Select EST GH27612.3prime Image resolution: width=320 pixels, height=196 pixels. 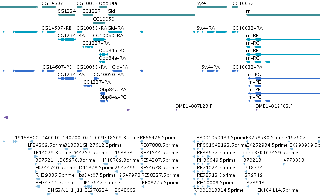tap(85, 149)
